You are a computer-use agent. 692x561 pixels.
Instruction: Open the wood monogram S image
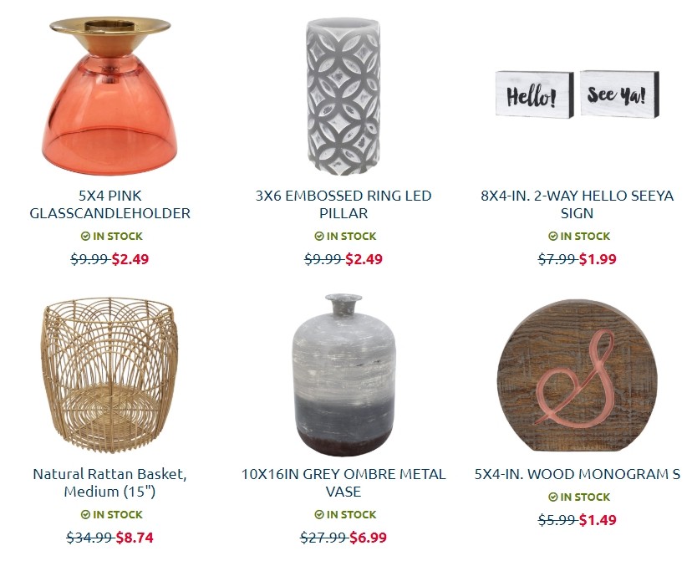tap(578, 375)
